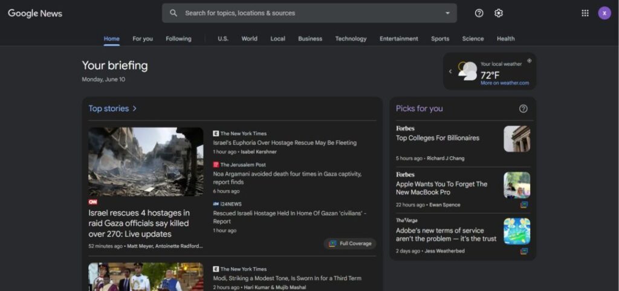Open the Local news section

click(278, 39)
